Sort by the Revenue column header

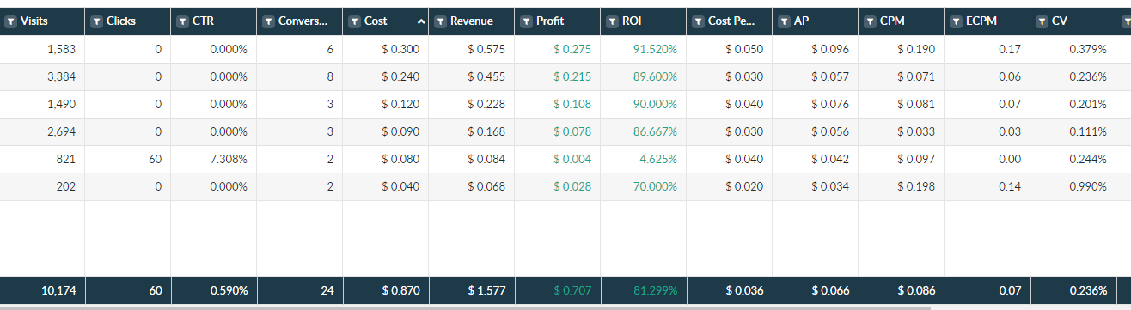click(x=472, y=21)
